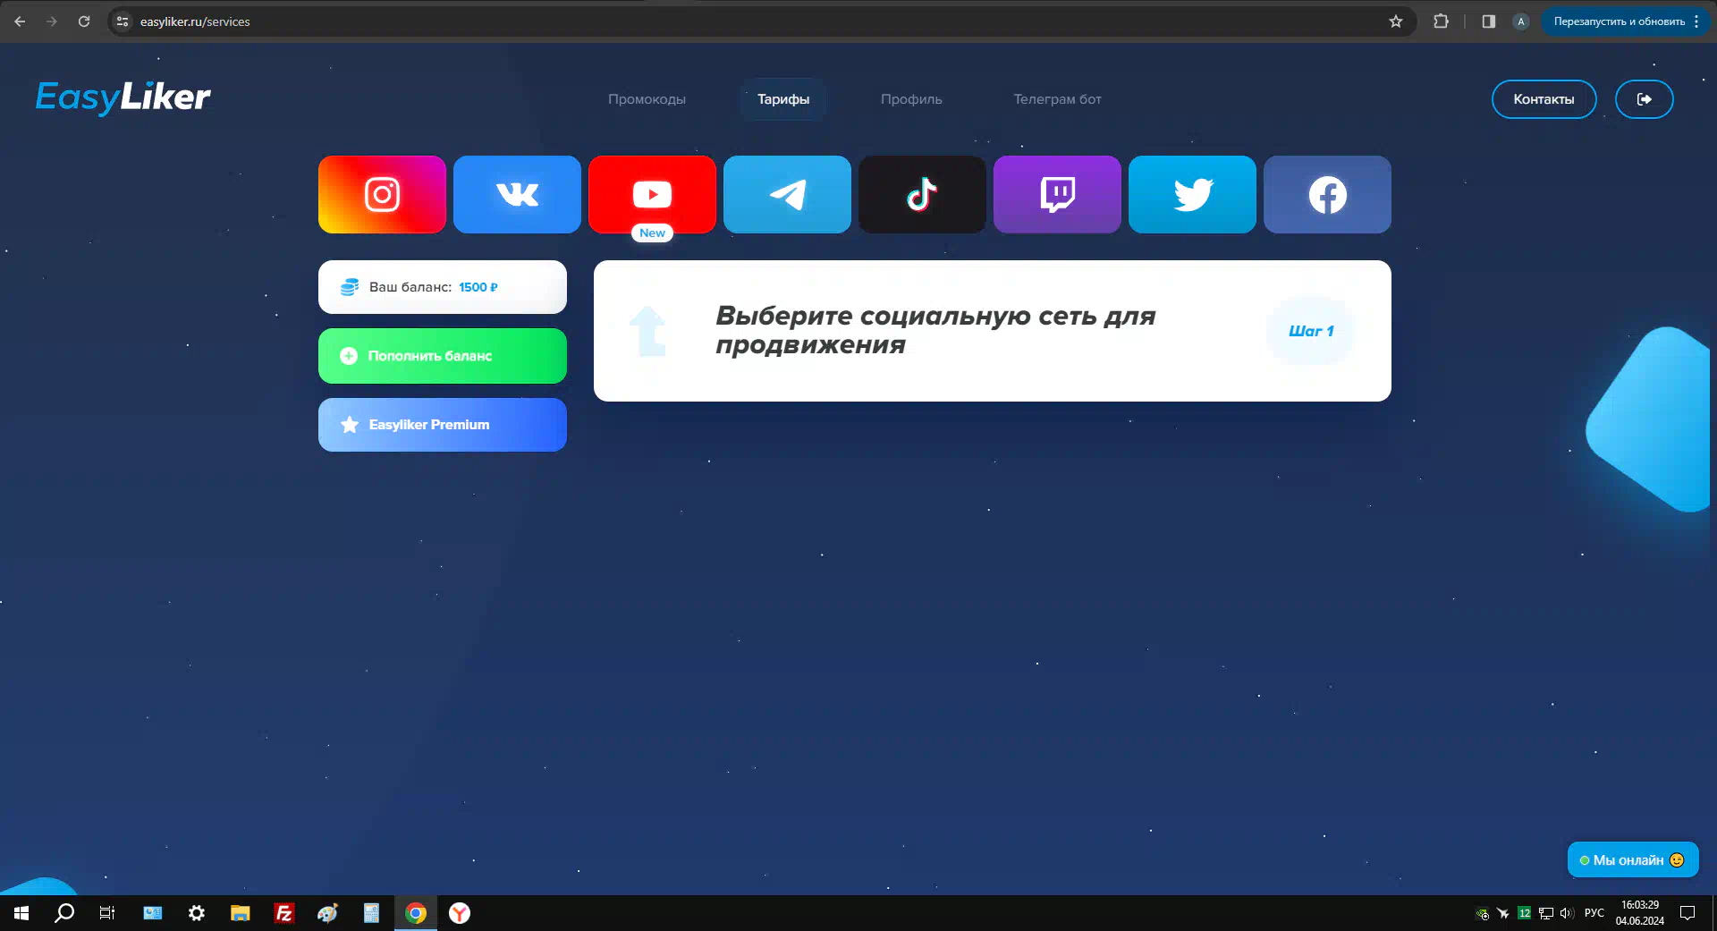This screenshot has height=931, width=1717.
Task: Click the logout icon button in header
Action: [x=1644, y=99]
